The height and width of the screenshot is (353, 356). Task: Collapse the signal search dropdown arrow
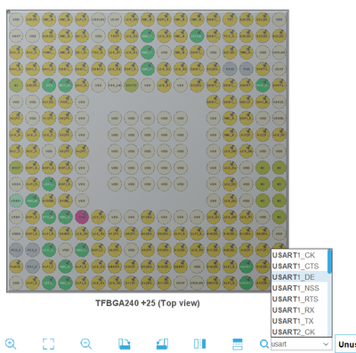coord(326,344)
